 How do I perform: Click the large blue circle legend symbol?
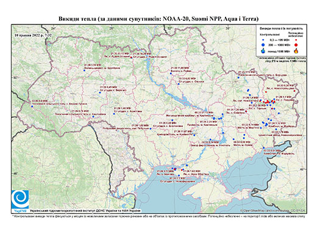(263, 45)
